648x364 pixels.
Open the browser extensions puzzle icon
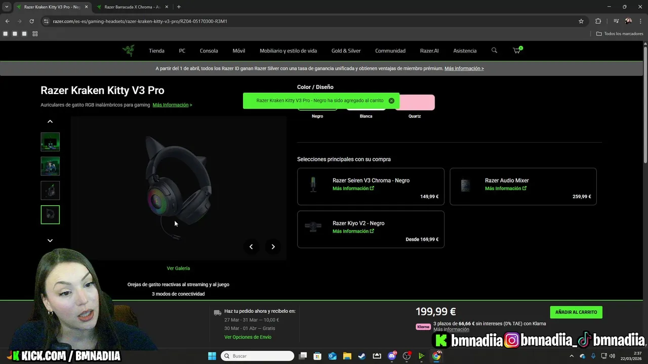point(598,21)
